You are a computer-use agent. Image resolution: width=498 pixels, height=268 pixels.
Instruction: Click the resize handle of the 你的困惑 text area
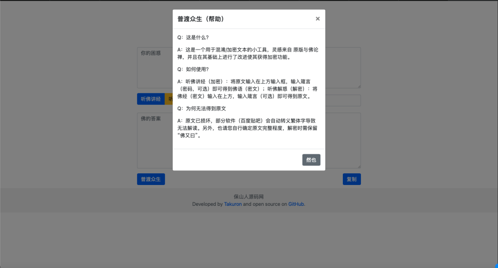[x=359, y=86]
